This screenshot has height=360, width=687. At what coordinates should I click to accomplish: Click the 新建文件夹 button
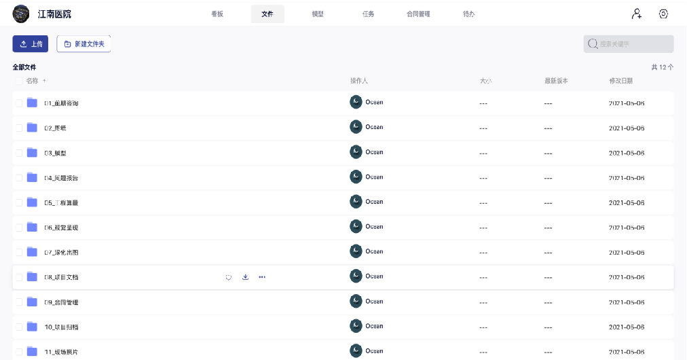(83, 44)
